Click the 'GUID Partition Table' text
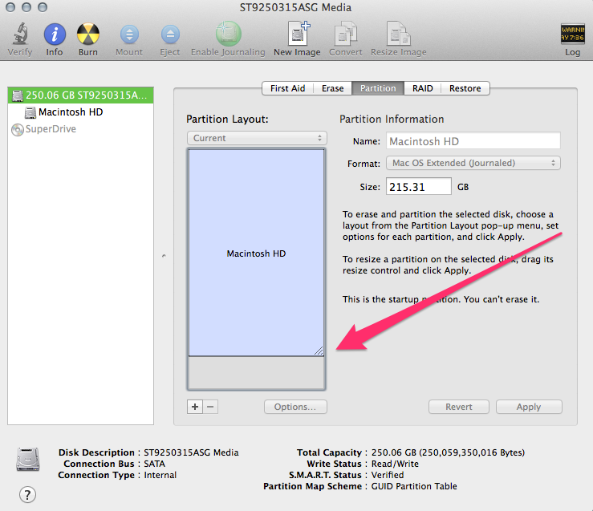The width and height of the screenshot is (593, 511). tap(414, 486)
